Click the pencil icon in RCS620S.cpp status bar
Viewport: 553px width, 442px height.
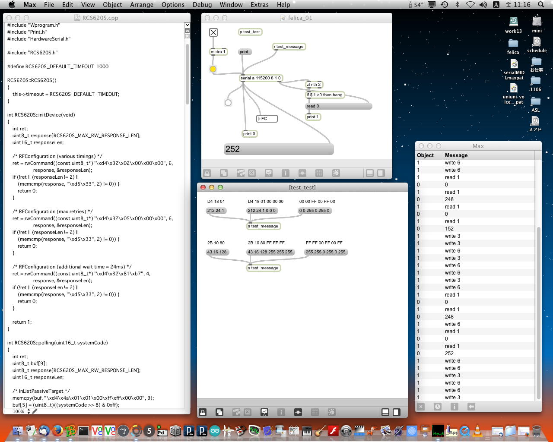(35, 411)
